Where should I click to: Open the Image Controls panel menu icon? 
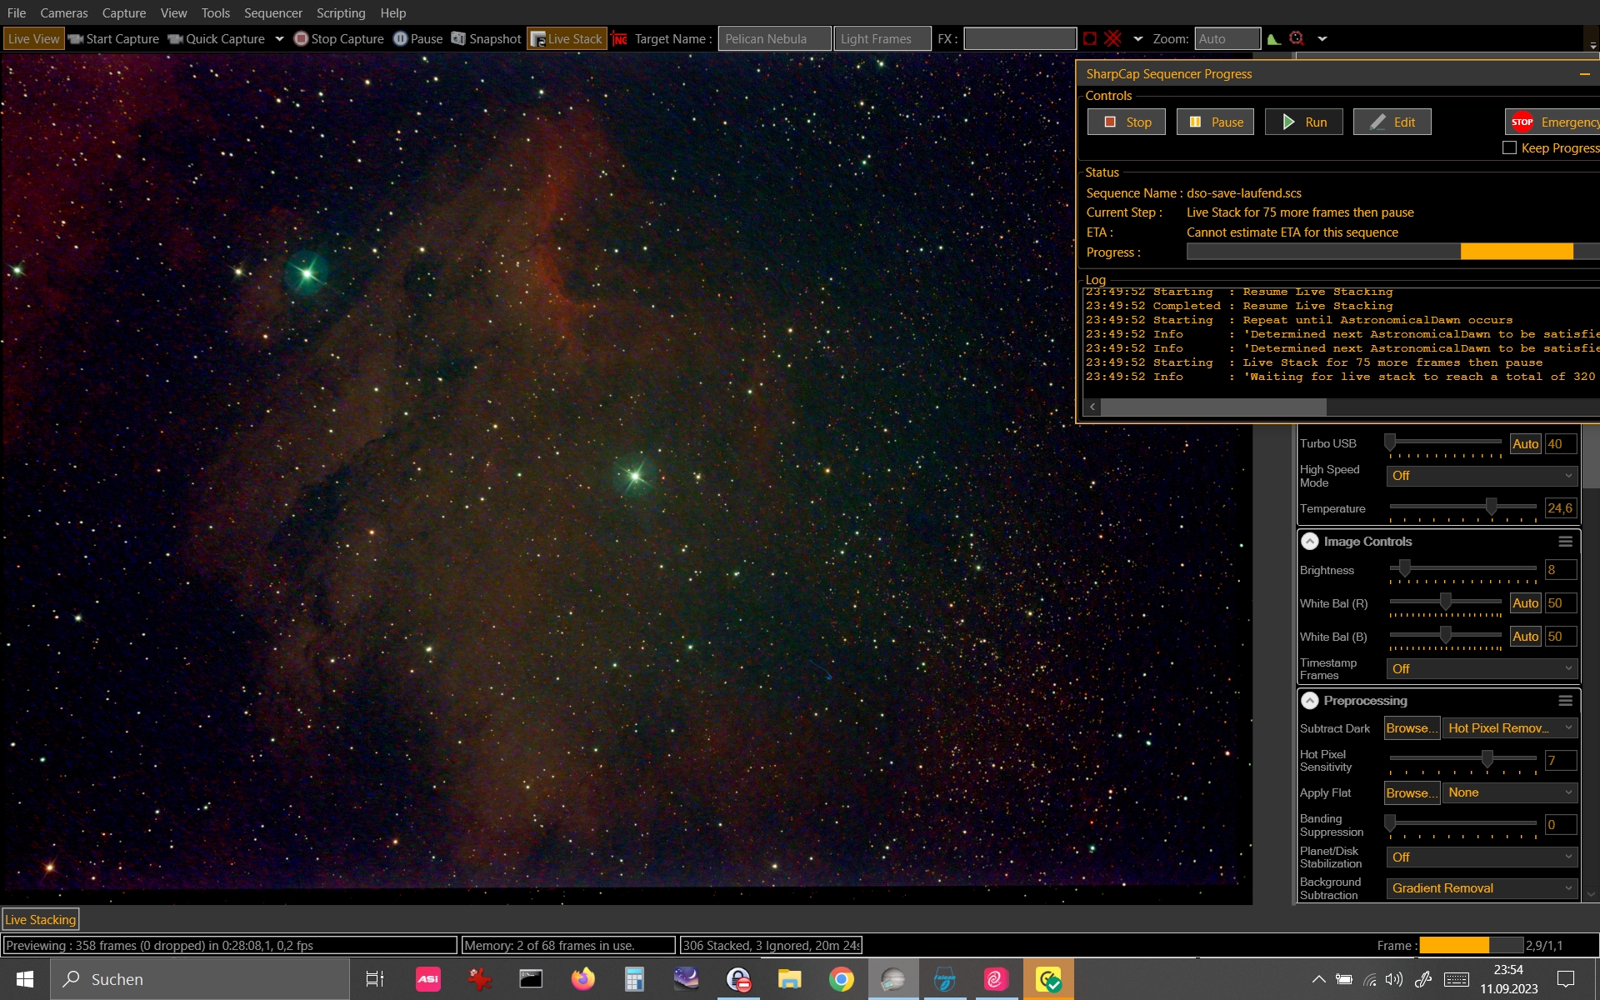[1566, 542]
